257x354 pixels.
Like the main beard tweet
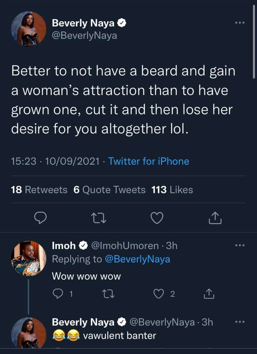157,219
